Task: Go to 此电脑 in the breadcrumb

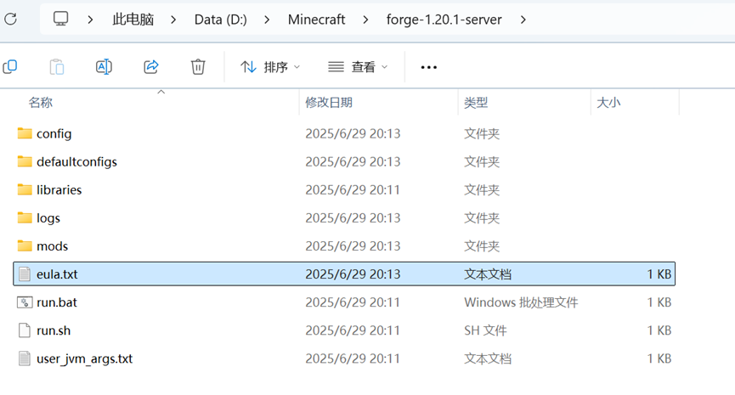Action: (133, 20)
